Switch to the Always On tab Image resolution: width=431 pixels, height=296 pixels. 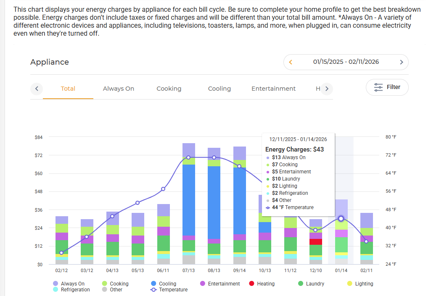coord(119,89)
